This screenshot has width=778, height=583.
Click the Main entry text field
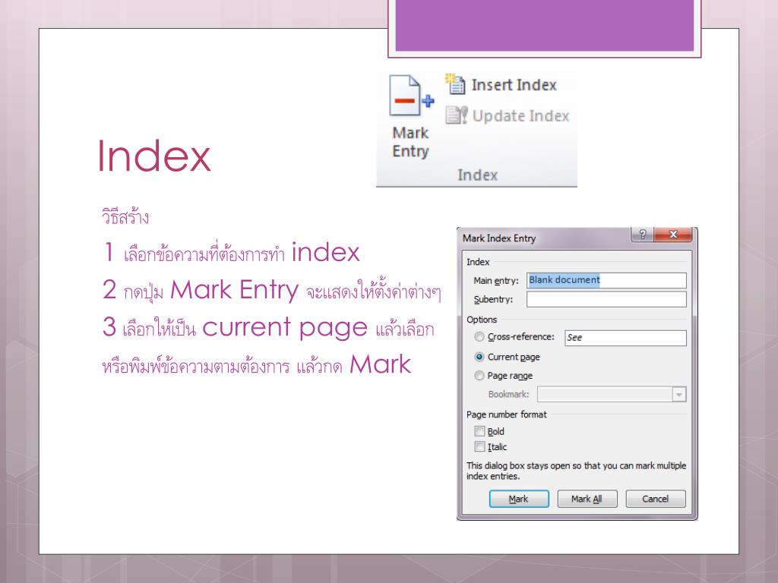[606, 280]
